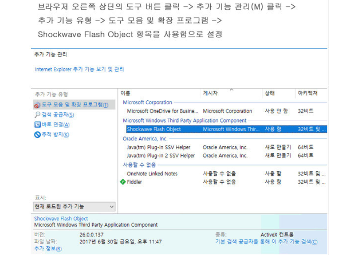Select the Java(tm) Plug-In SSV Helper row
The image size is (355, 255).
pos(226,147)
